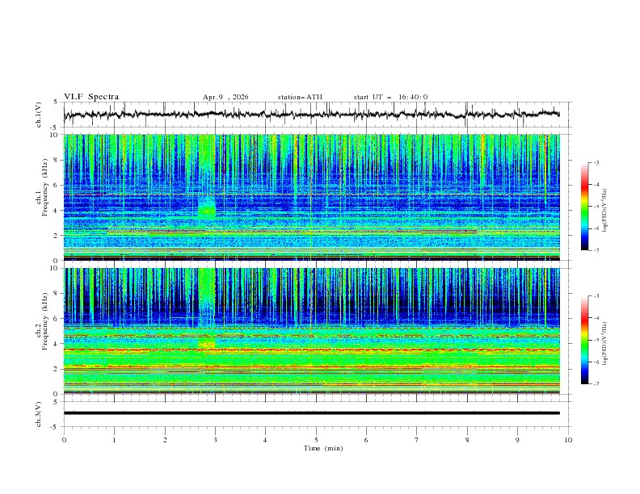This screenshot has width=640, height=494.
Task: Click the ch.3 flat voltage waveform trace
Action: pyautogui.click(x=311, y=413)
